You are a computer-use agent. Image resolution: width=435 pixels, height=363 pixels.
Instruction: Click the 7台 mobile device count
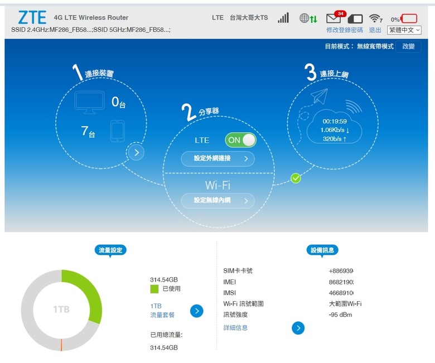(x=88, y=131)
